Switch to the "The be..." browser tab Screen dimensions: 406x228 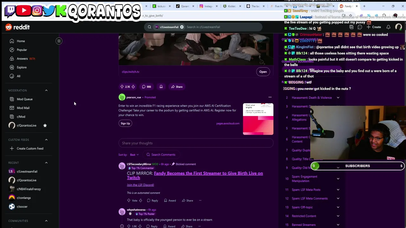click(255, 6)
